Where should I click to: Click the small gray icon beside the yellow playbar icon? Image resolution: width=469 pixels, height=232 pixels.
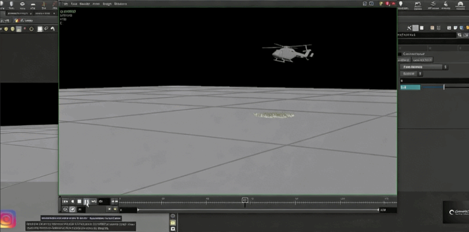pyautogui.click(x=109, y=209)
